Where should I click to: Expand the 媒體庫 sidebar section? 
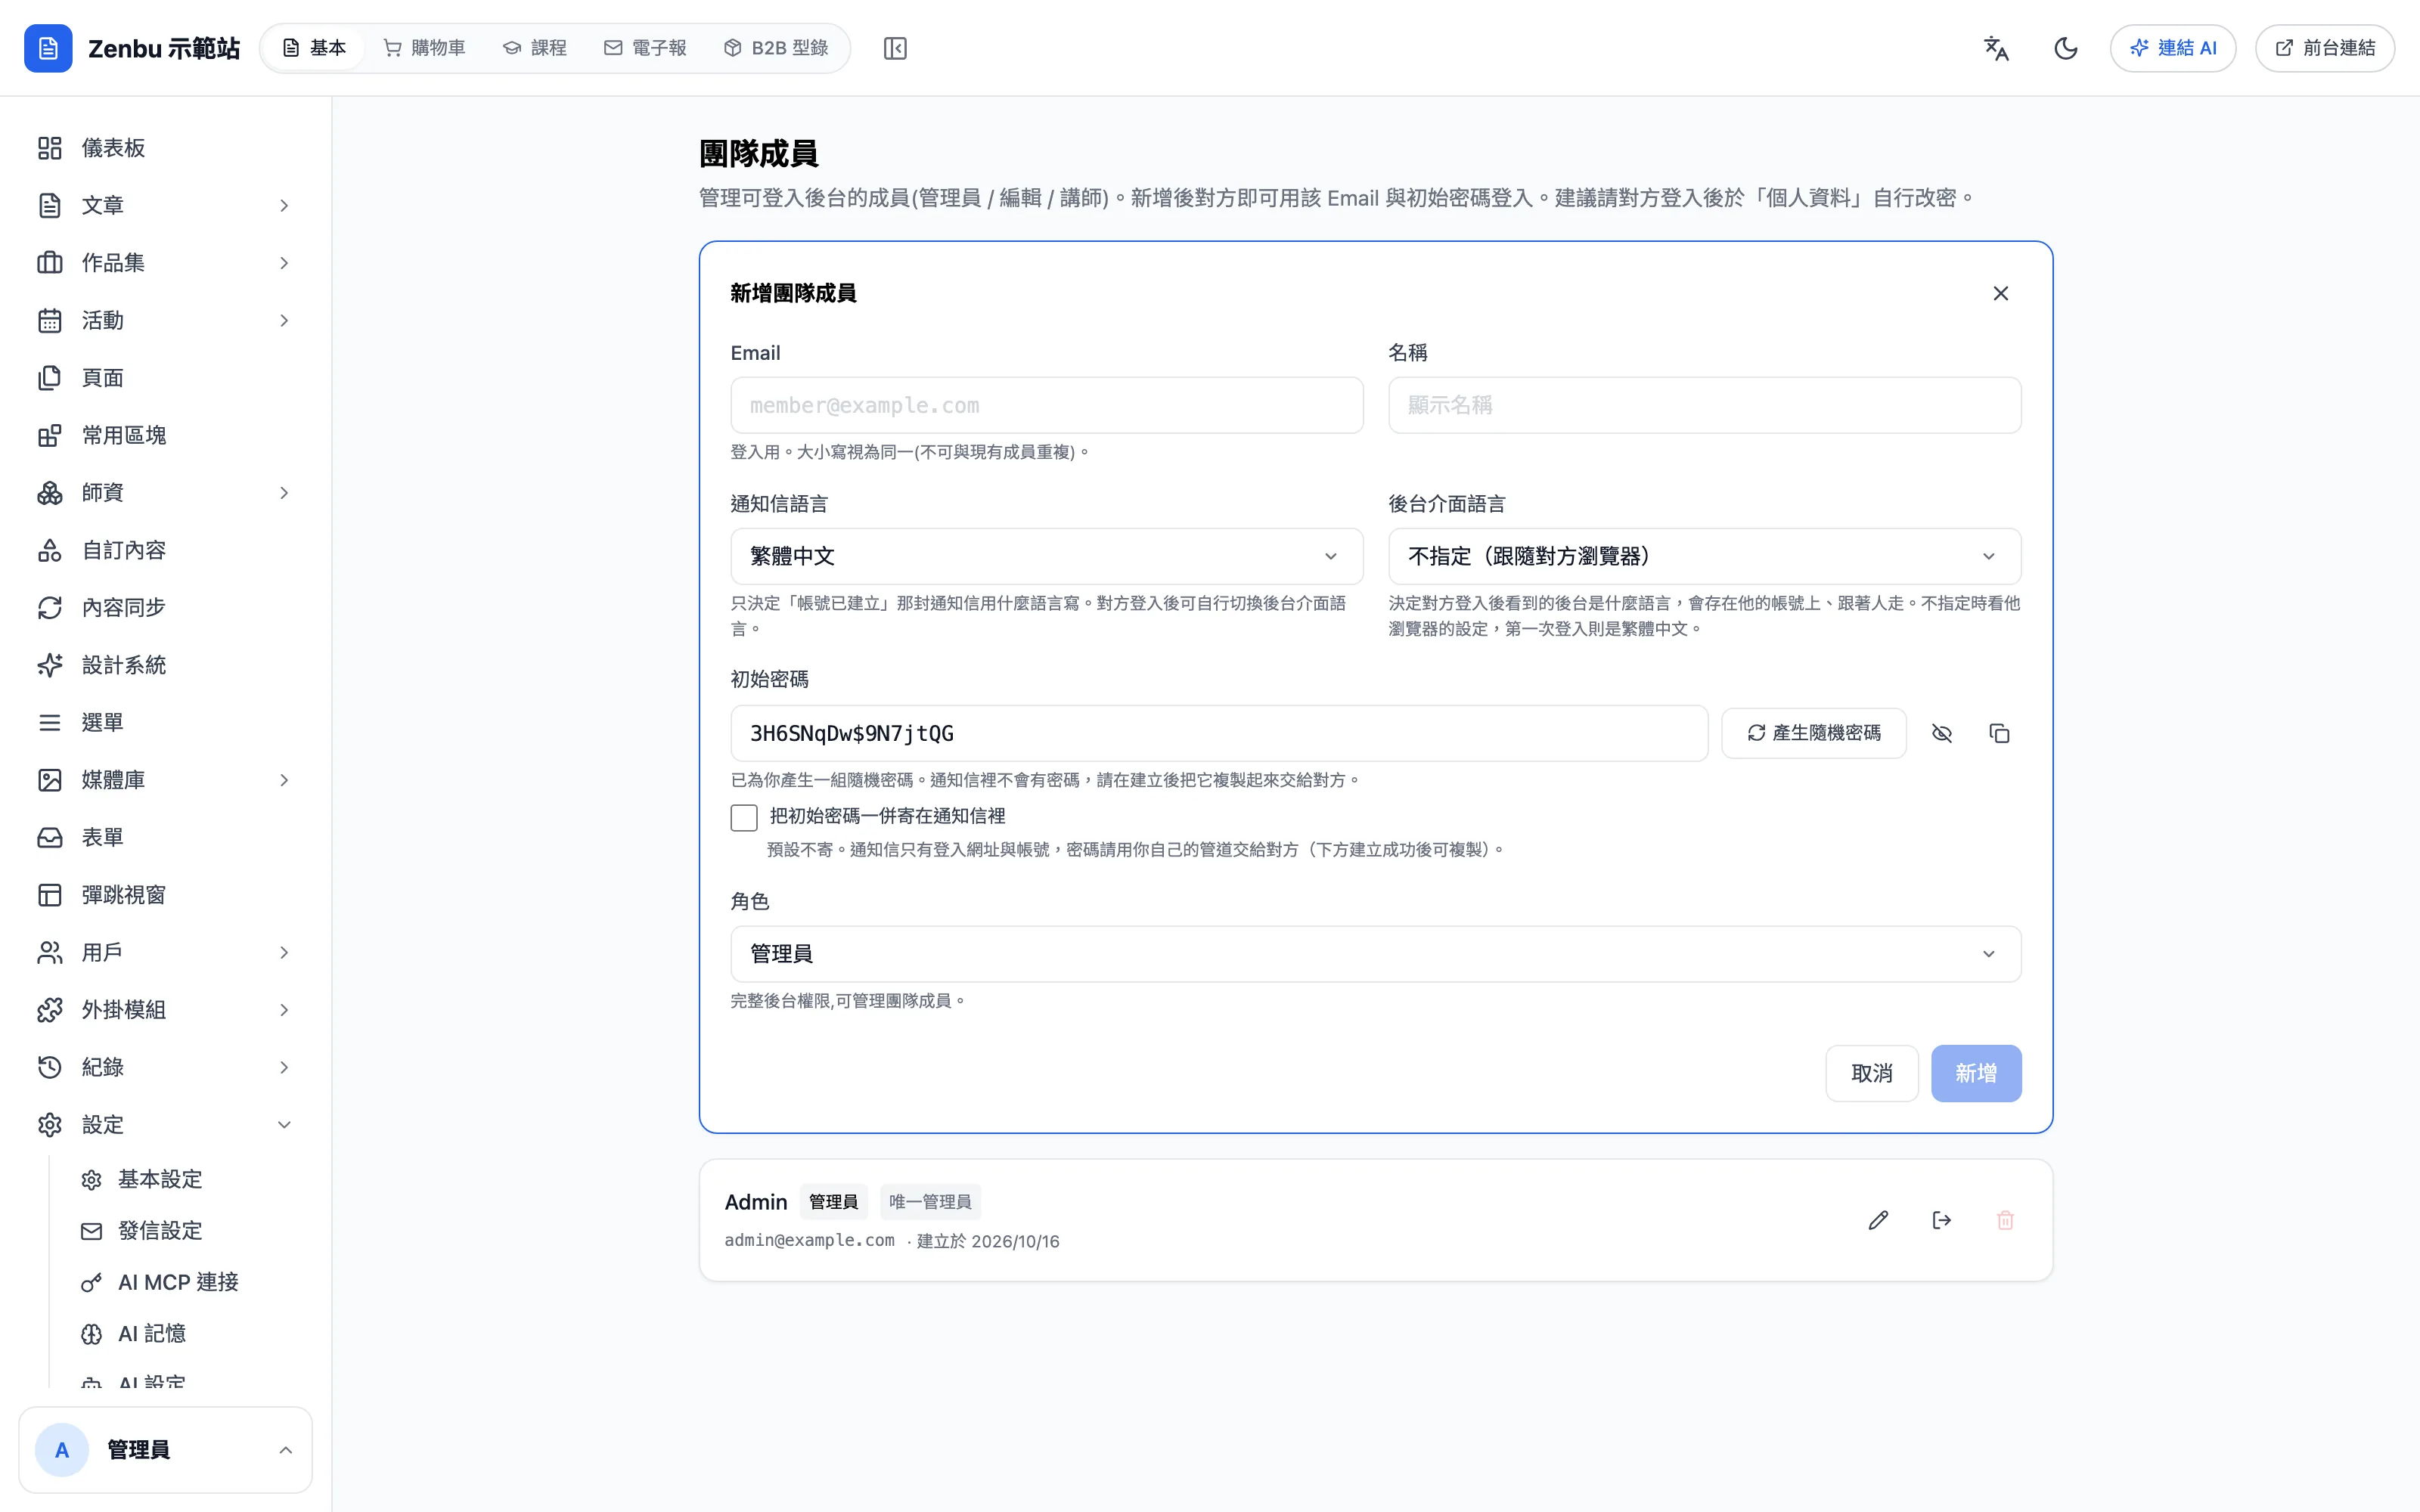pos(166,780)
